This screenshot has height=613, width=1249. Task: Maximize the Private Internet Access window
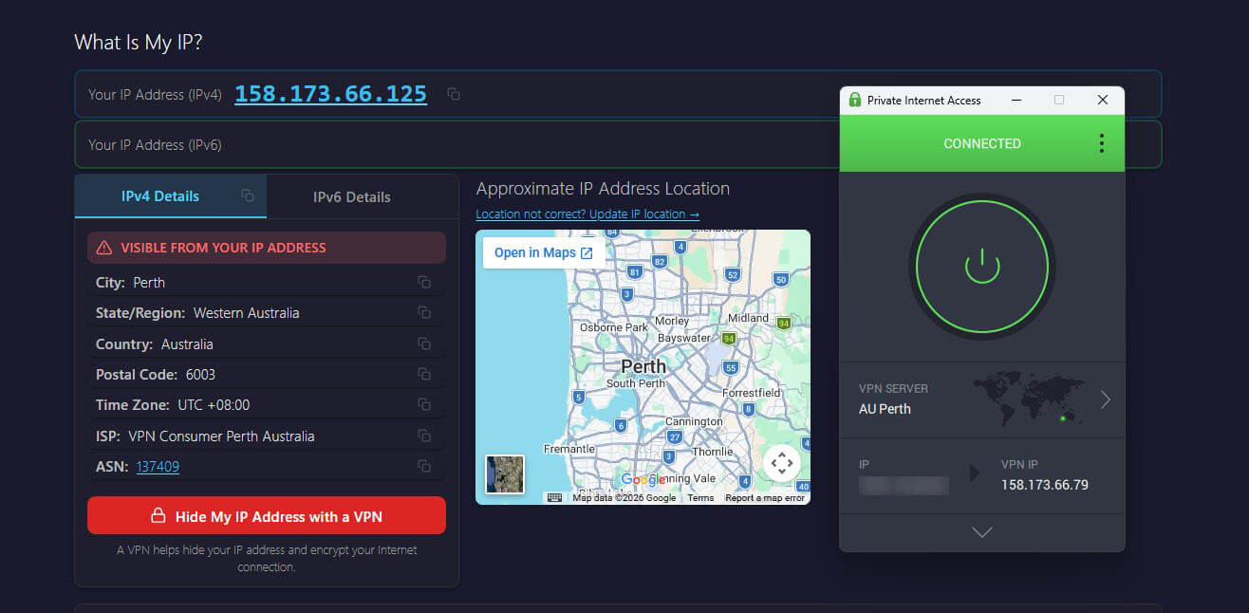pos(1059,100)
